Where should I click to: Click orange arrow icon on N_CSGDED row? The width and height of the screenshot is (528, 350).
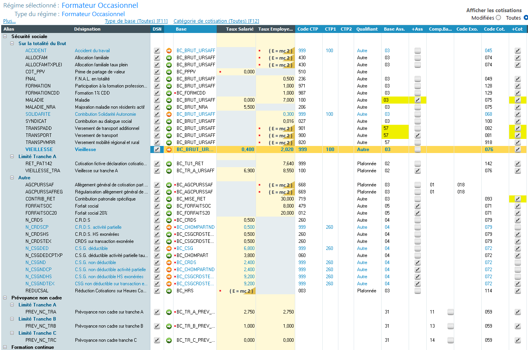pyautogui.click(x=169, y=248)
